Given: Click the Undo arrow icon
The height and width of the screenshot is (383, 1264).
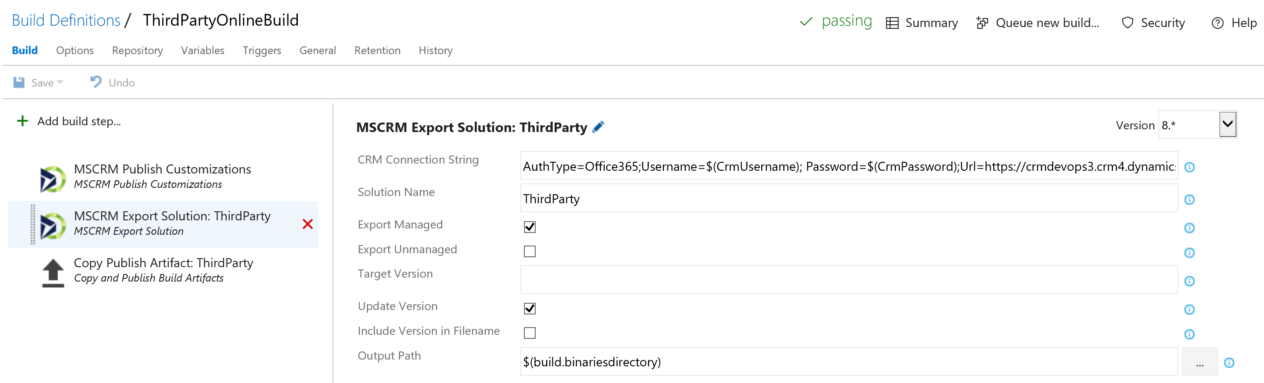Looking at the screenshot, I should (96, 82).
